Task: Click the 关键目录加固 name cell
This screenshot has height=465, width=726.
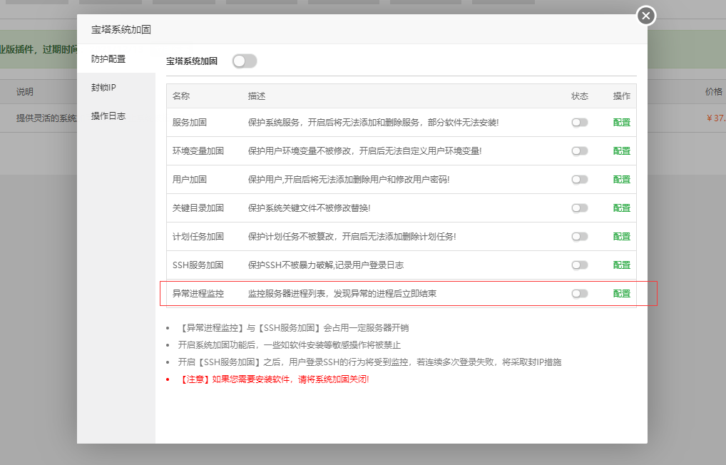Action: pyautogui.click(x=198, y=208)
